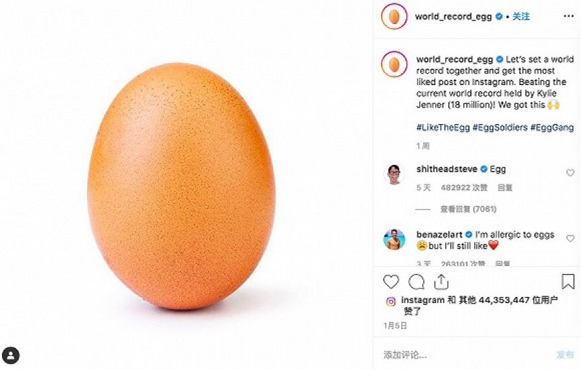Follow the account with 关注 link
This screenshot has height=370, width=581.
521,17
